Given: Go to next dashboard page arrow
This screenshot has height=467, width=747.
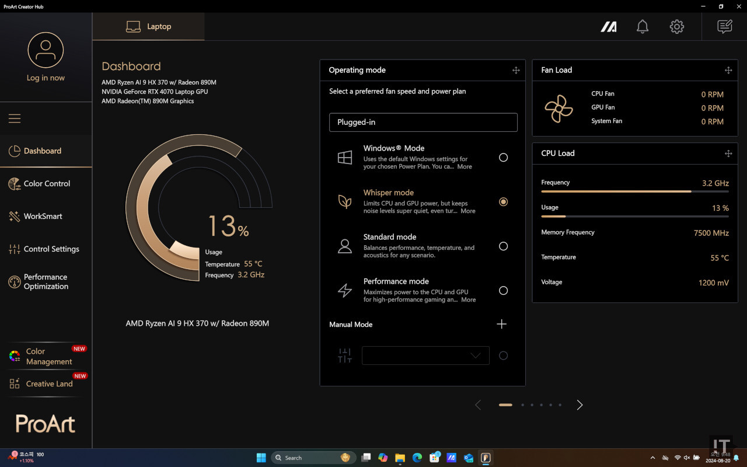Looking at the screenshot, I should (580, 405).
